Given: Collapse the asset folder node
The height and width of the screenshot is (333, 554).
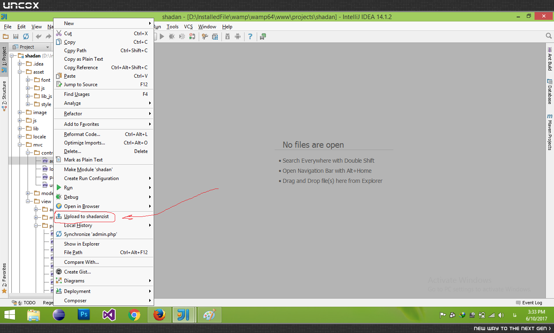Looking at the screenshot, I should coord(20,72).
